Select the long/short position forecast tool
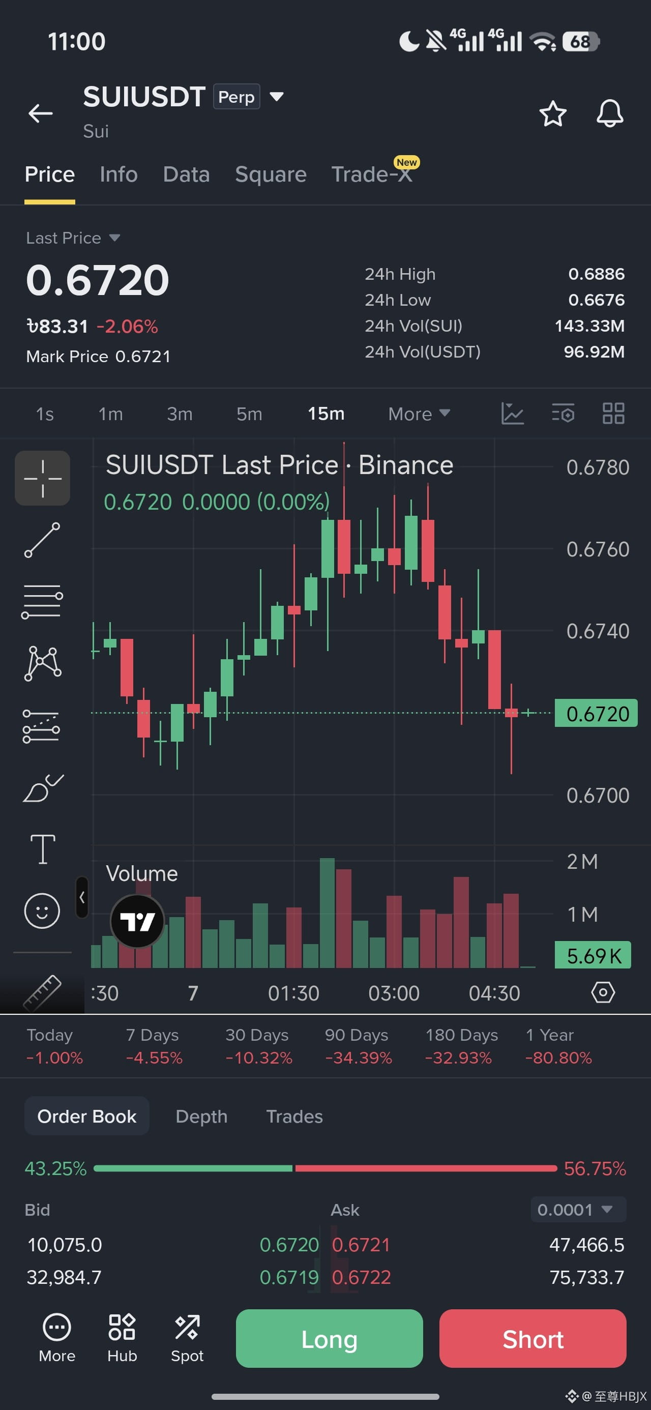Viewport: 651px width, 1410px height. coord(42,726)
